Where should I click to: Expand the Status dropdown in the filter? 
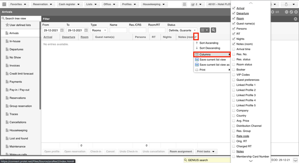pos(182,30)
